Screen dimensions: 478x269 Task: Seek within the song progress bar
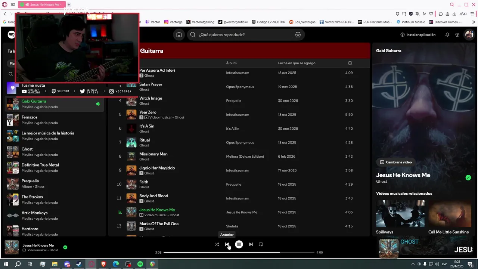239,253
